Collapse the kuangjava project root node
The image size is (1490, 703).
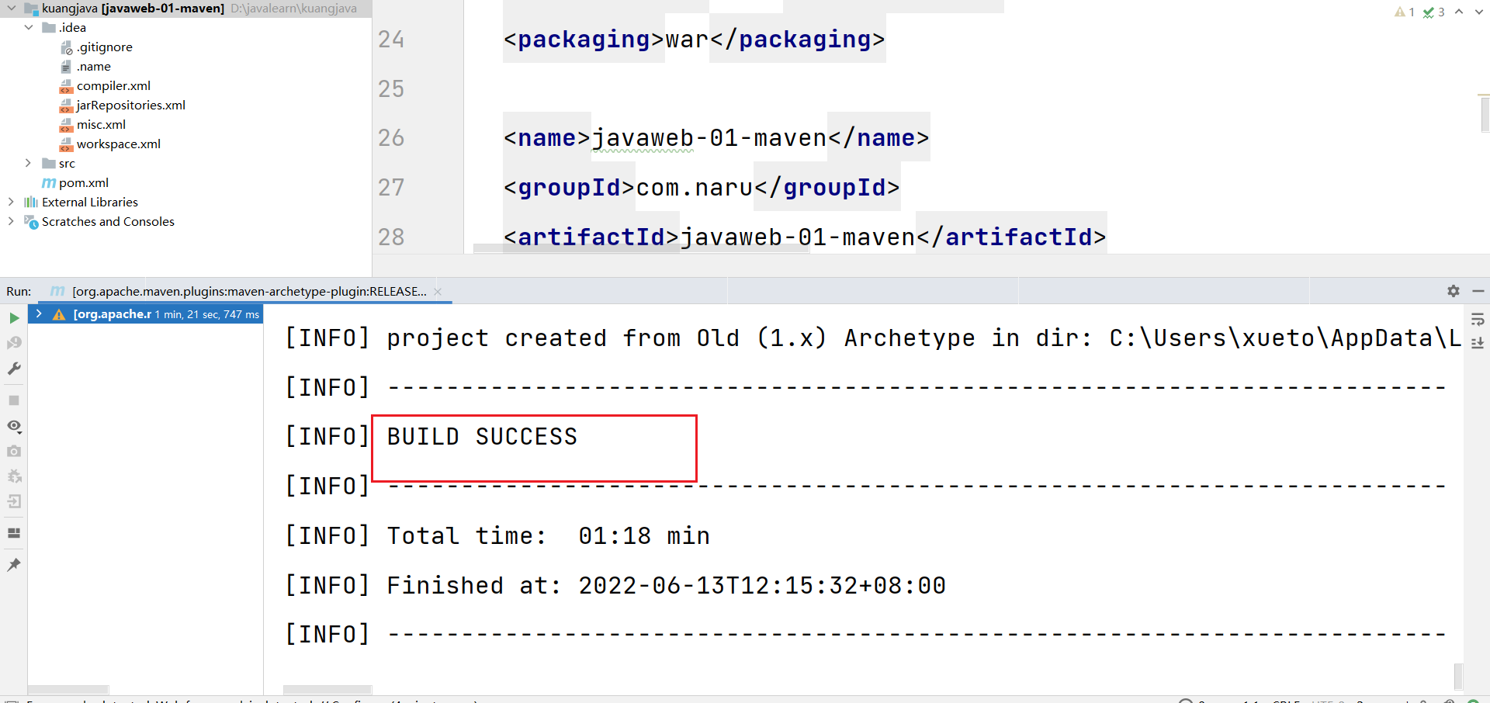point(11,9)
